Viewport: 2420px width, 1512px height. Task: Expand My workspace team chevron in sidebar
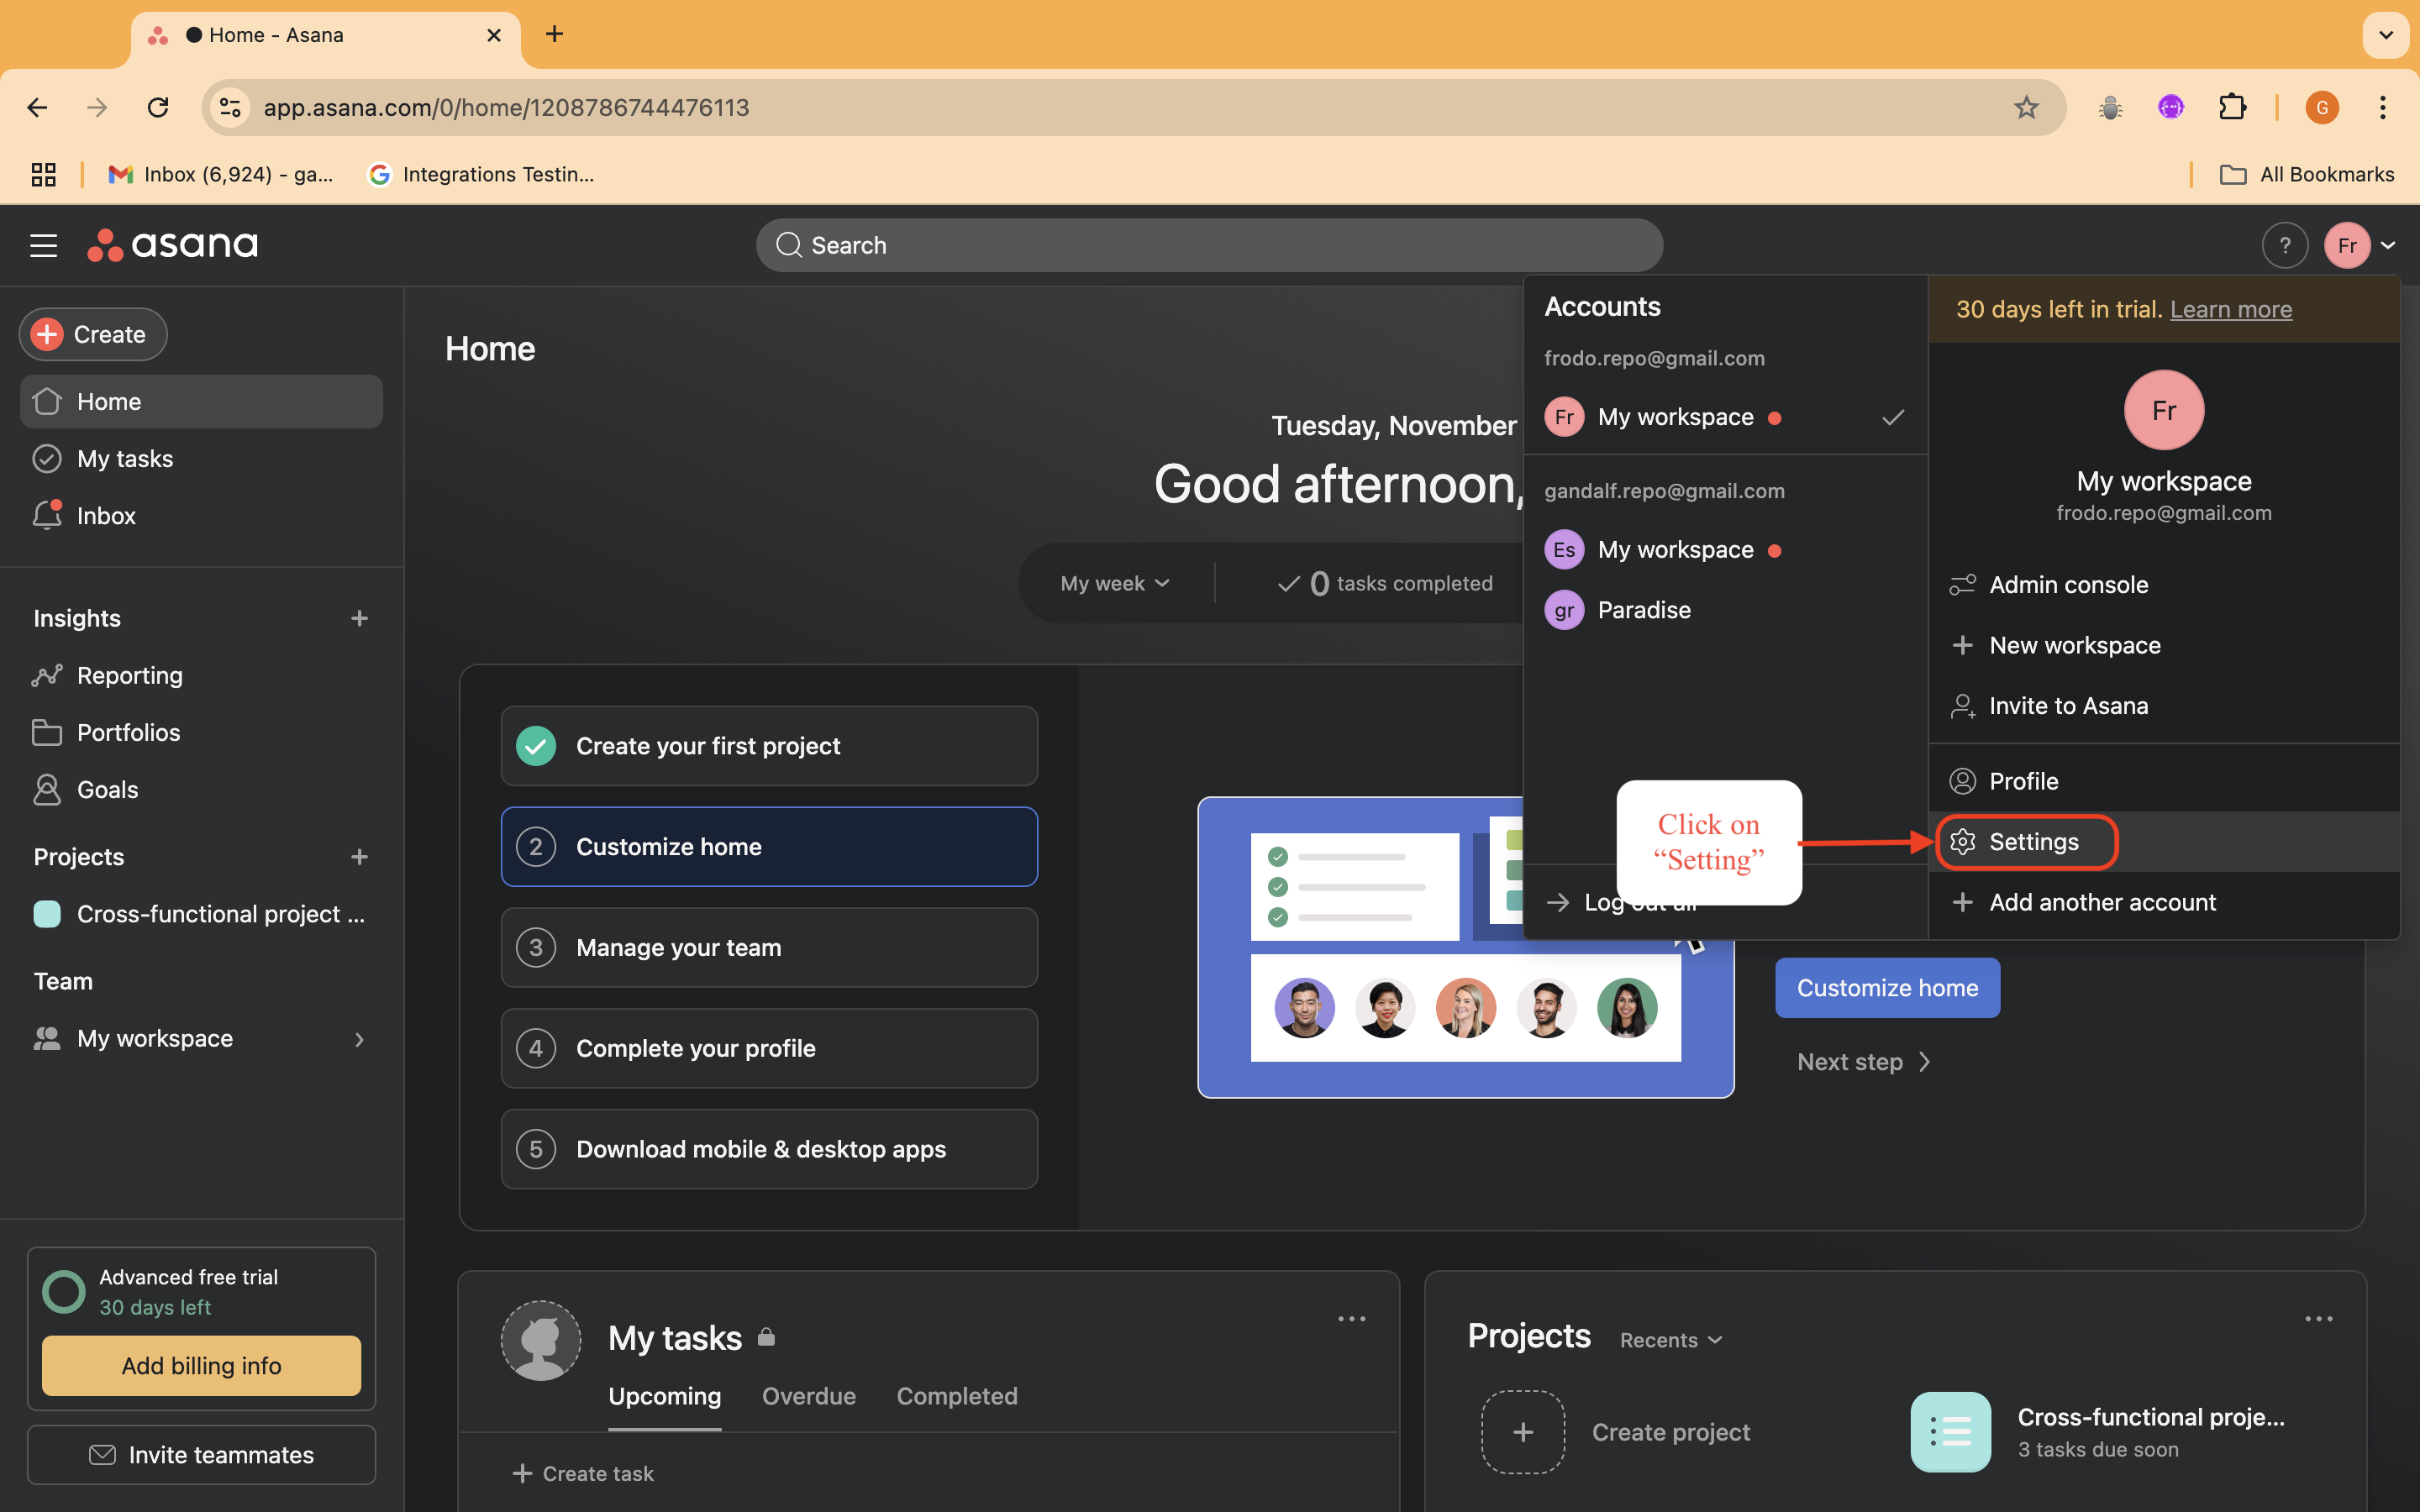click(x=359, y=1039)
